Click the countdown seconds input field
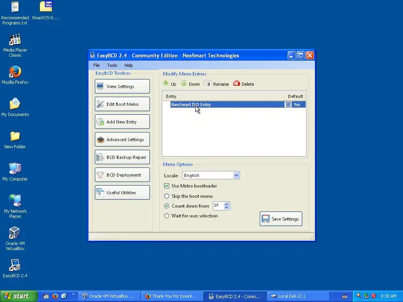The height and width of the screenshot is (302, 403). click(x=218, y=205)
